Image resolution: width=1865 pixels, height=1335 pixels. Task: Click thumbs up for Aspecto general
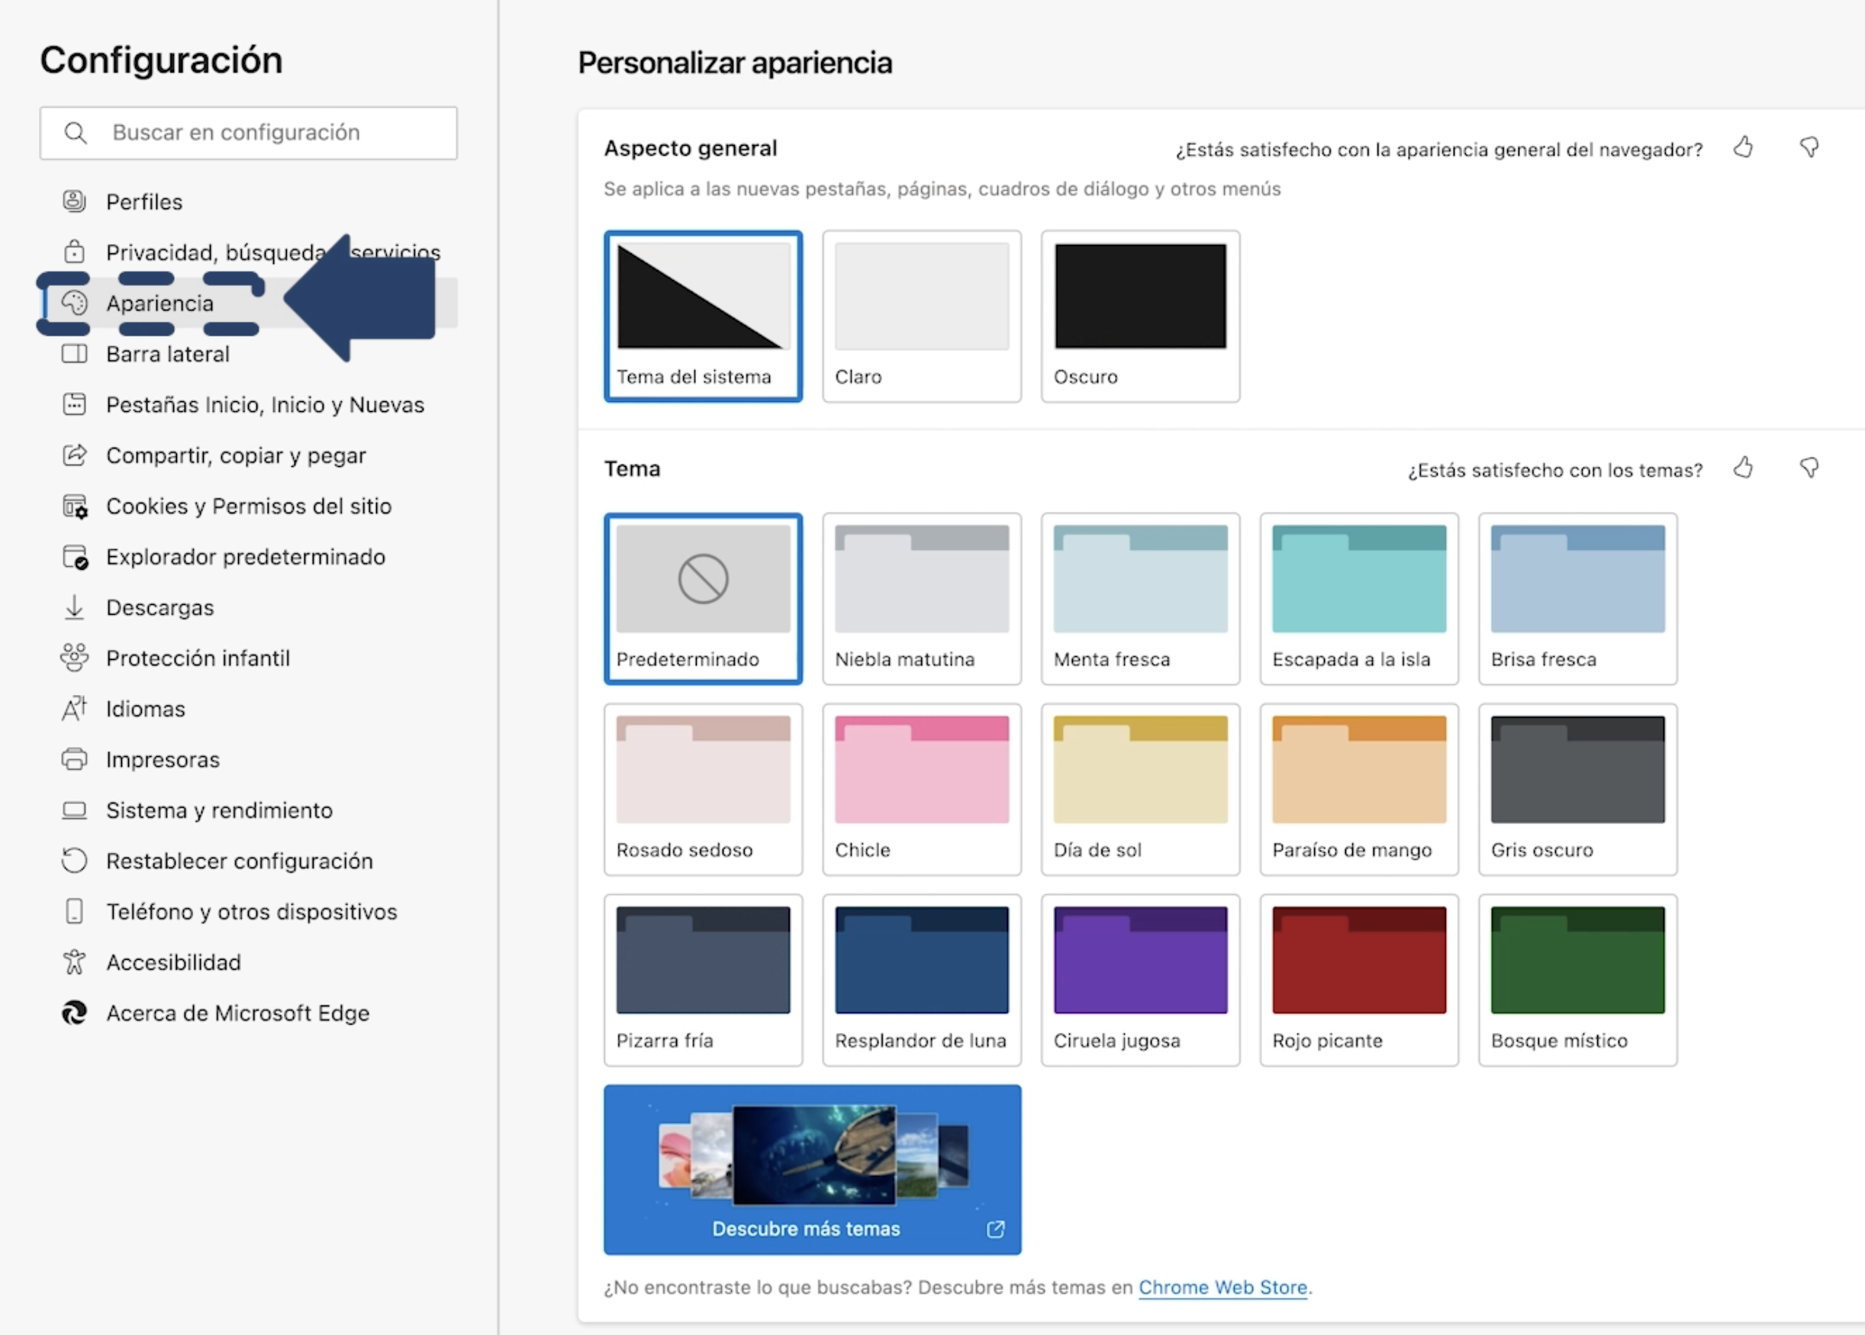coord(1742,148)
